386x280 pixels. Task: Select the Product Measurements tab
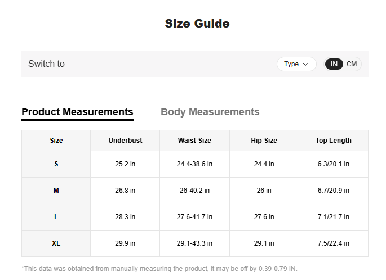click(x=77, y=112)
